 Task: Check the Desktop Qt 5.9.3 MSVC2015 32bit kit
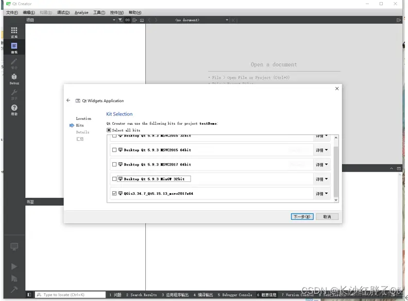[114, 136]
